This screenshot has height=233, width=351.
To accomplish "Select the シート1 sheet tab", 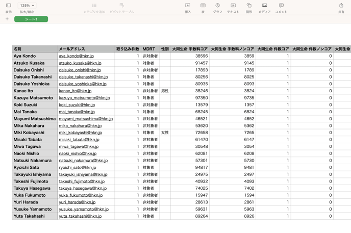I will [x=31, y=19].
